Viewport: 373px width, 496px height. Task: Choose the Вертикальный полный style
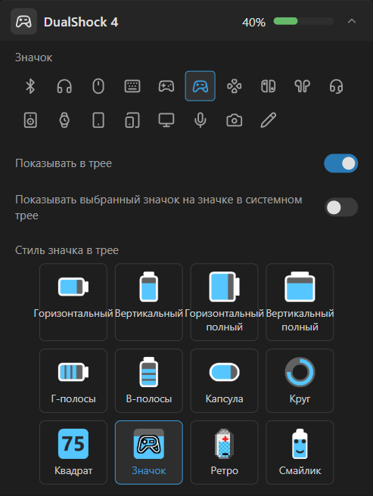click(300, 302)
